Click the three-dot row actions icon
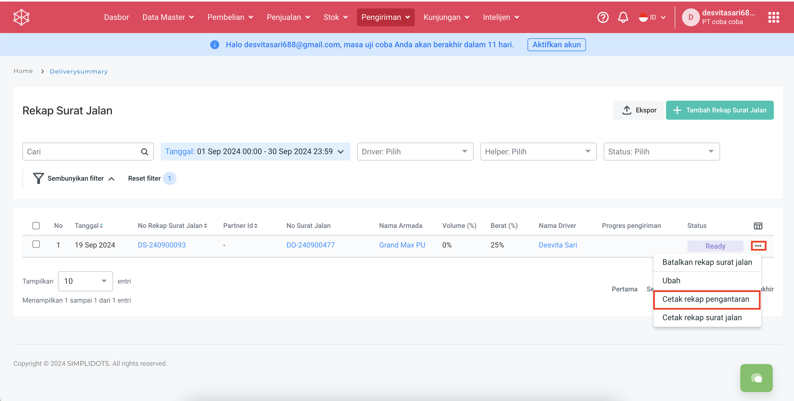794x401 pixels. pos(758,246)
